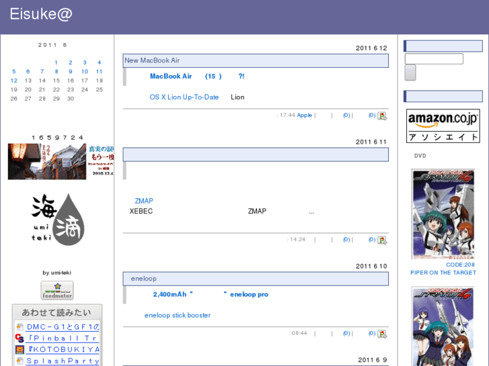Viewport: 489px width, 366px height.
Task: Click the 08:44 post timestamp
Action: pos(298,333)
